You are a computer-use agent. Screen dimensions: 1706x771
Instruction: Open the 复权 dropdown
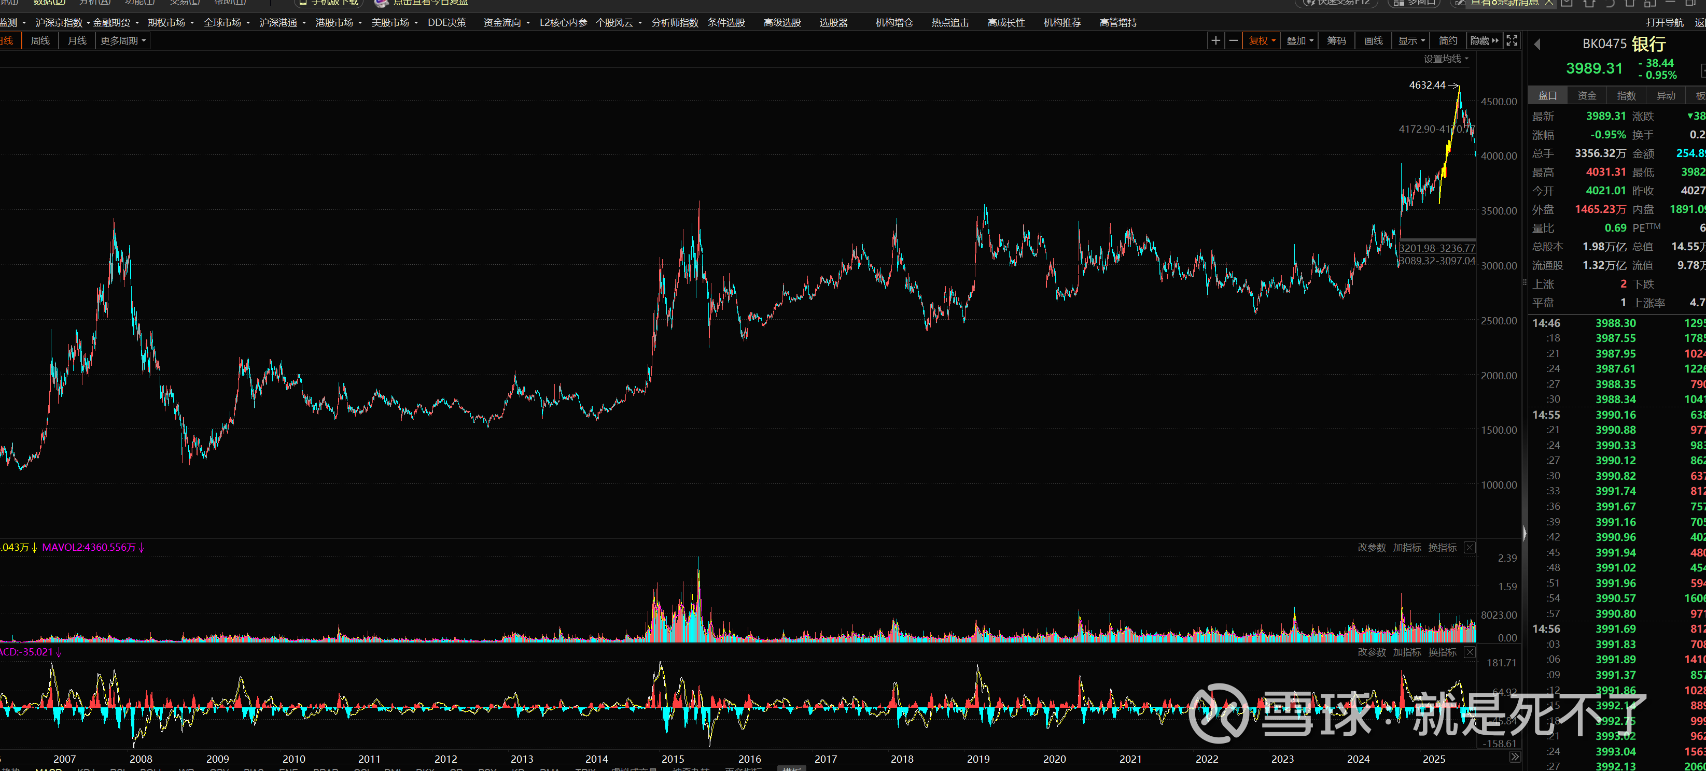point(1261,40)
